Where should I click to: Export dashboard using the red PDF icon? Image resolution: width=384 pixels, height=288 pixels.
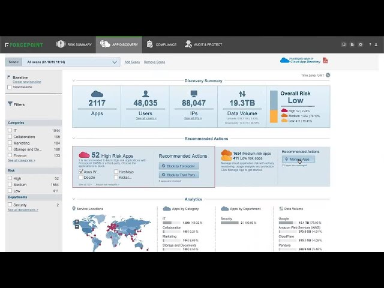tap(325, 60)
